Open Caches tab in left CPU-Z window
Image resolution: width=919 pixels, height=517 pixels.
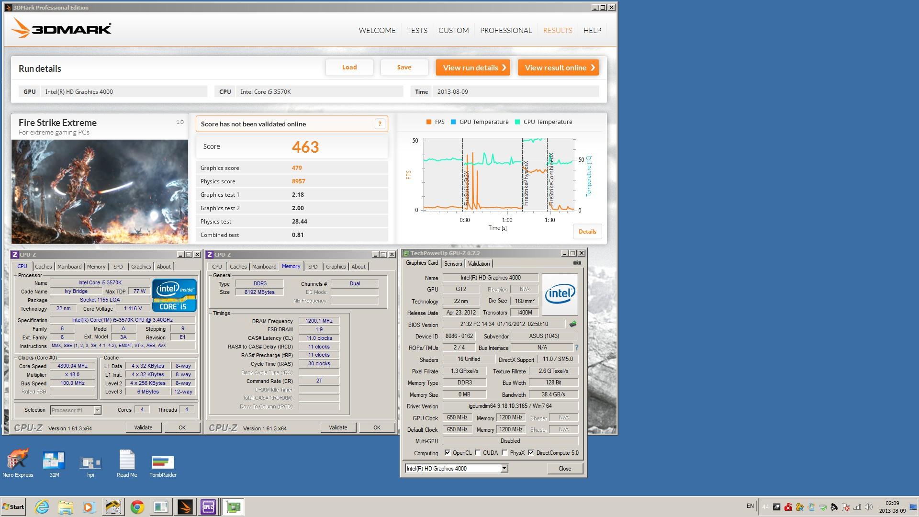coord(43,267)
